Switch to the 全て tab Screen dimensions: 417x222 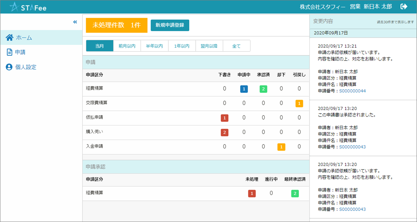point(236,46)
